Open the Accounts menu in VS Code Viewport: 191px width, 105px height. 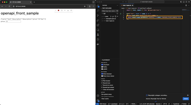pos(98,96)
